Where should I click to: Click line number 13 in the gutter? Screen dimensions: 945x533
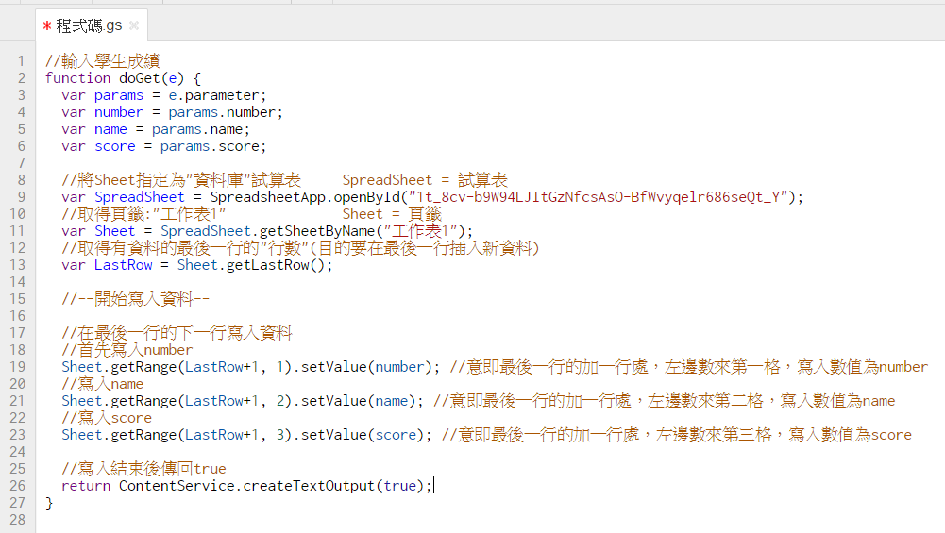19,265
